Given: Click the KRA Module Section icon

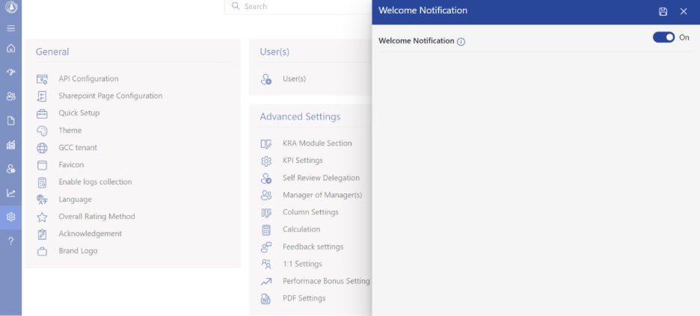Looking at the screenshot, I should click(x=266, y=144).
